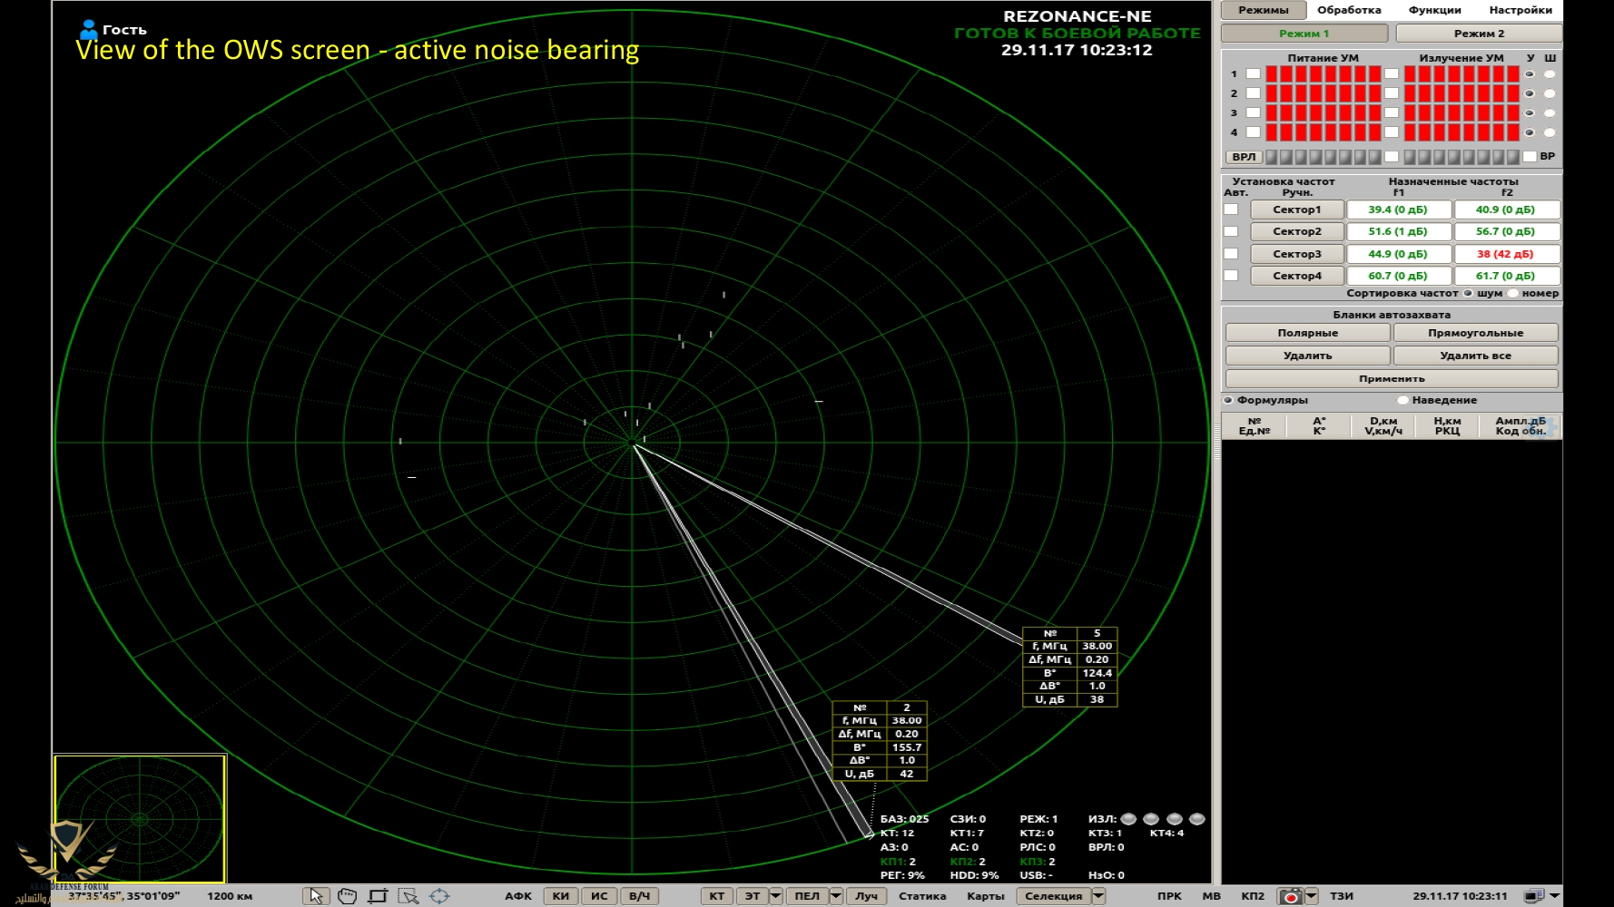
Task: Select Режим 1 mode
Action: point(1304,34)
